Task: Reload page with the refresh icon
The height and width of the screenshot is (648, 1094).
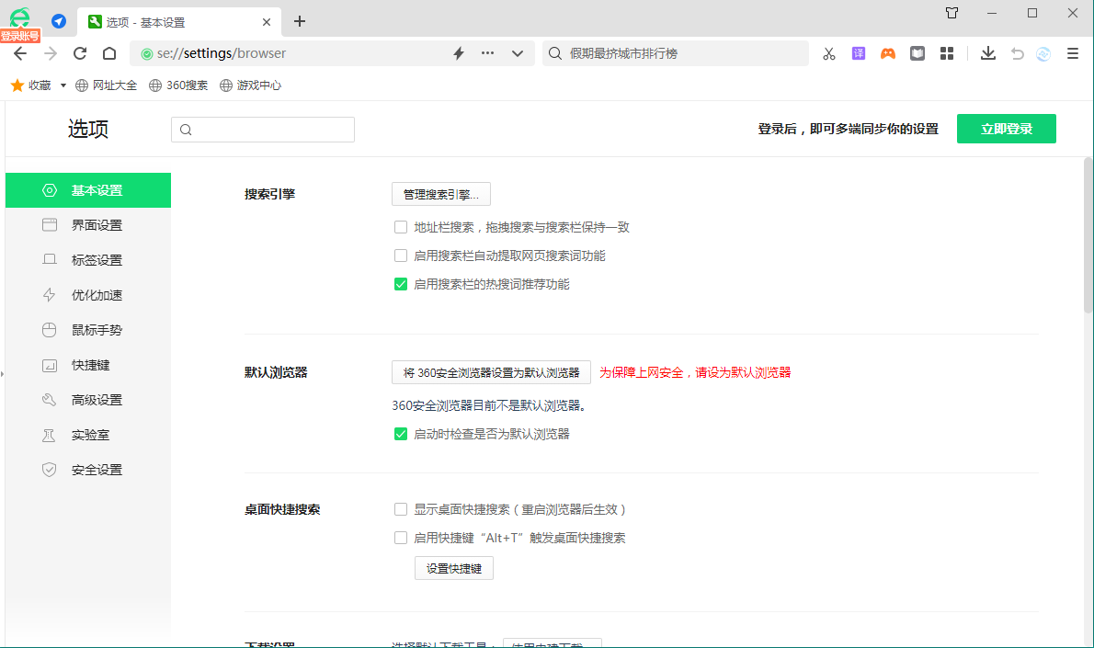Action: coord(80,53)
